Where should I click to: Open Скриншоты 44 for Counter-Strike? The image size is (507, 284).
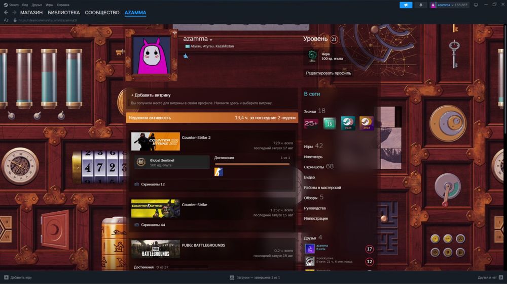(153, 225)
